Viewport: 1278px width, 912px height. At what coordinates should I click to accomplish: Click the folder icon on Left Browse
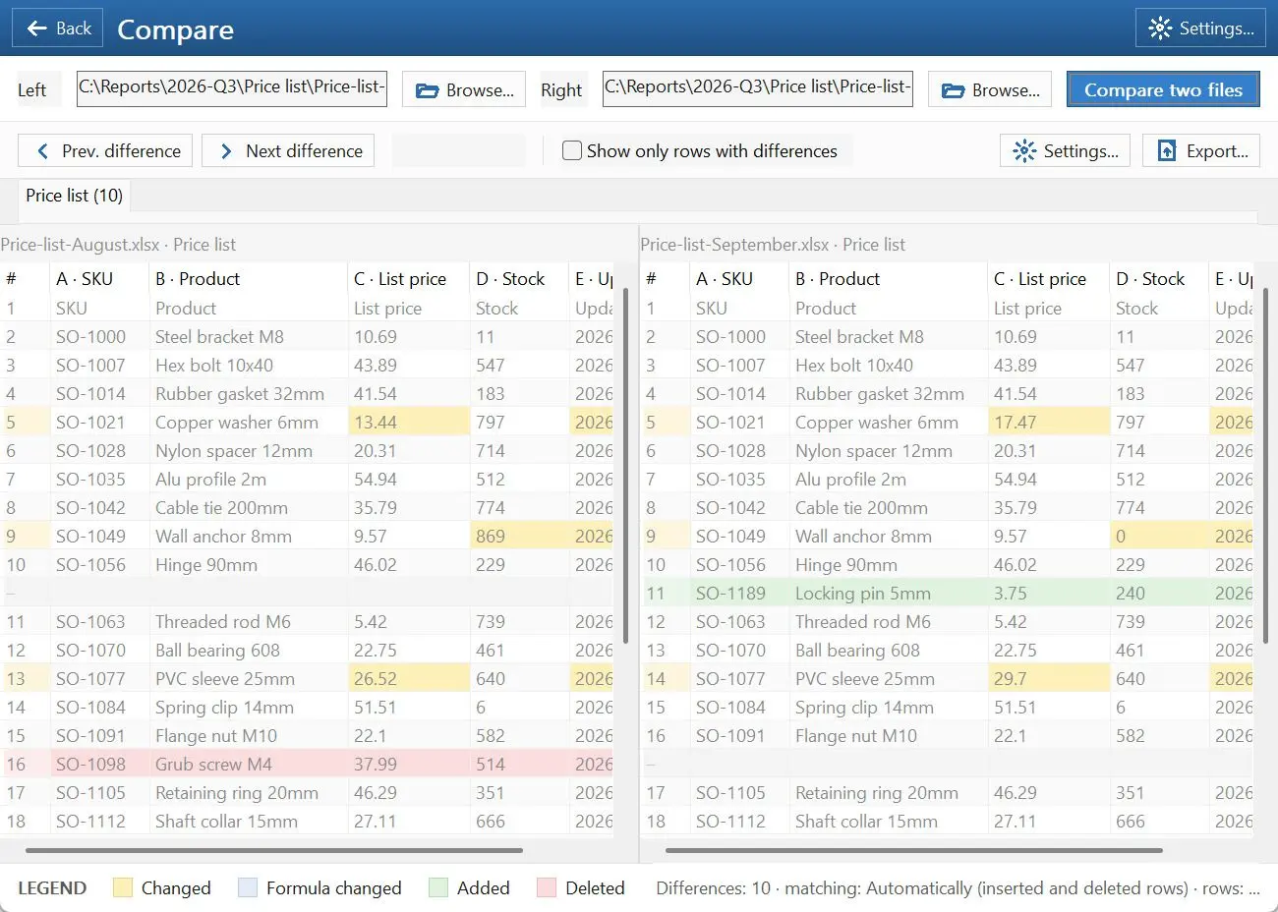click(427, 90)
